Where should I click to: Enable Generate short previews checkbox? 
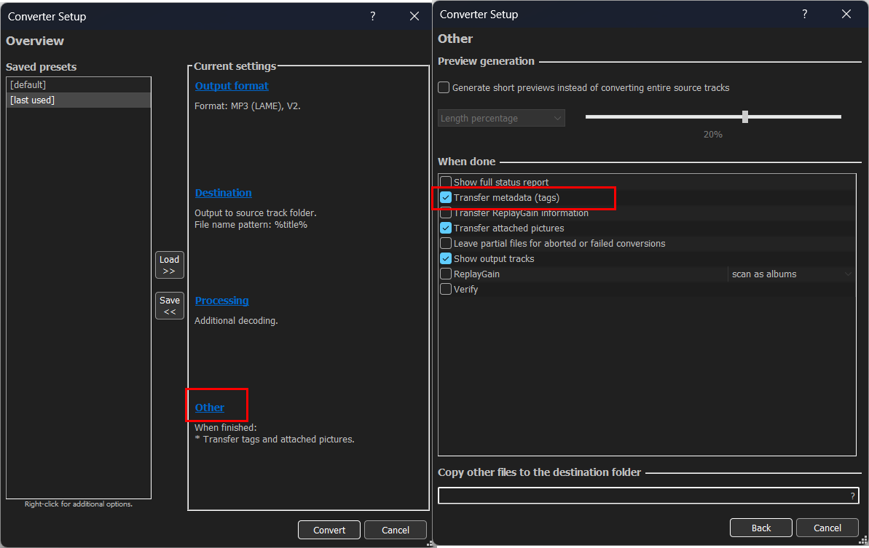tap(444, 87)
